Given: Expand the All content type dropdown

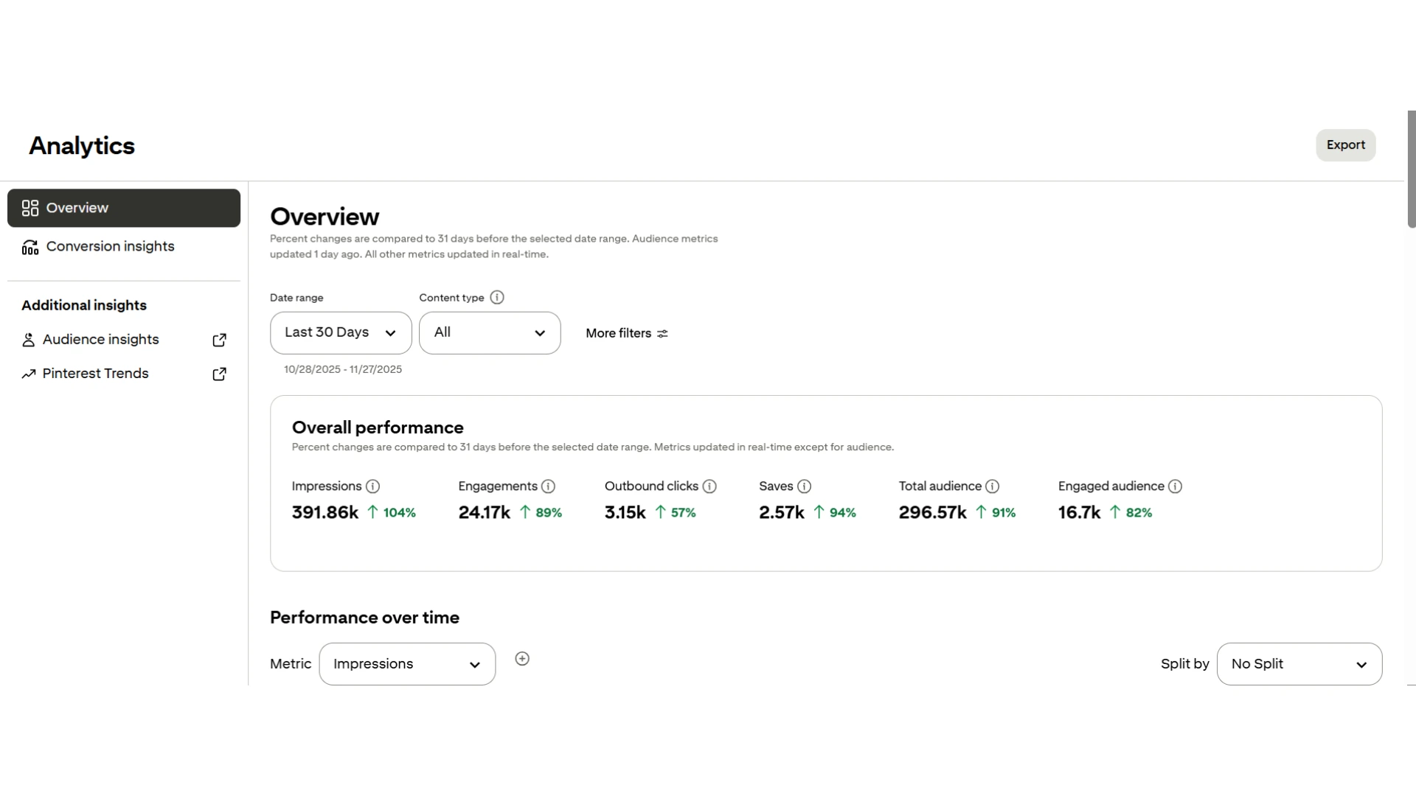Looking at the screenshot, I should pyautogui.click(x=490, y=332).
